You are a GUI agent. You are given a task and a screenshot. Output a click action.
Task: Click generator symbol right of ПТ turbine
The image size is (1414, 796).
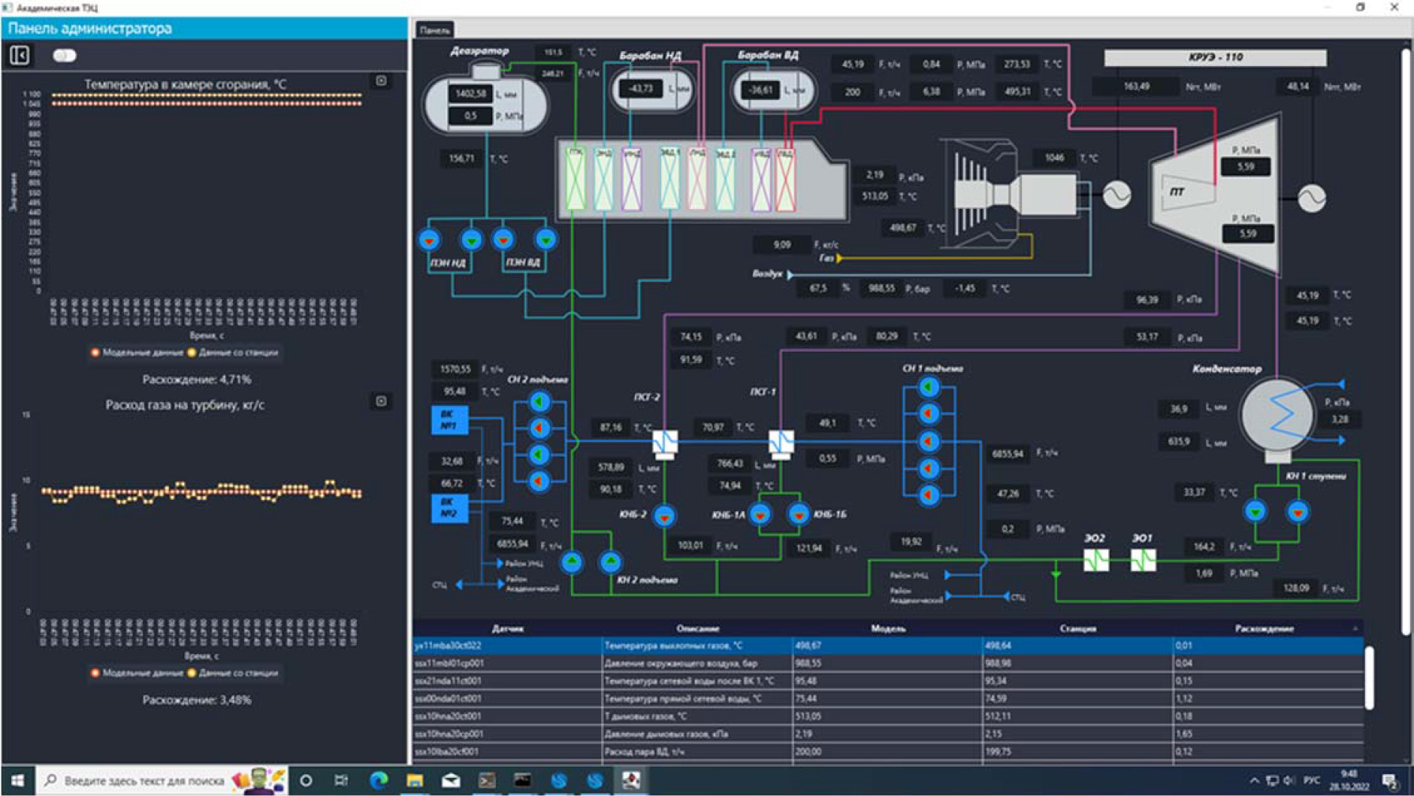click(1312, 198)
